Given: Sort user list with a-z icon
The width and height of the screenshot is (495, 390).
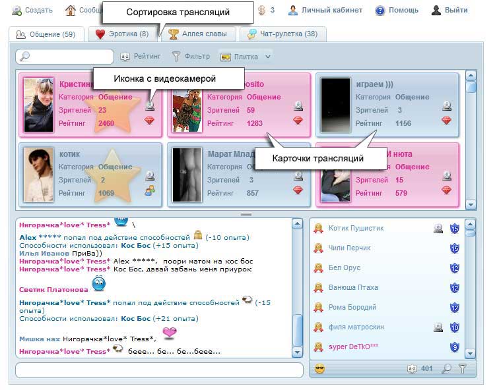Looking at the screenshot, I should pyautogui.click(x=412, y=368).
